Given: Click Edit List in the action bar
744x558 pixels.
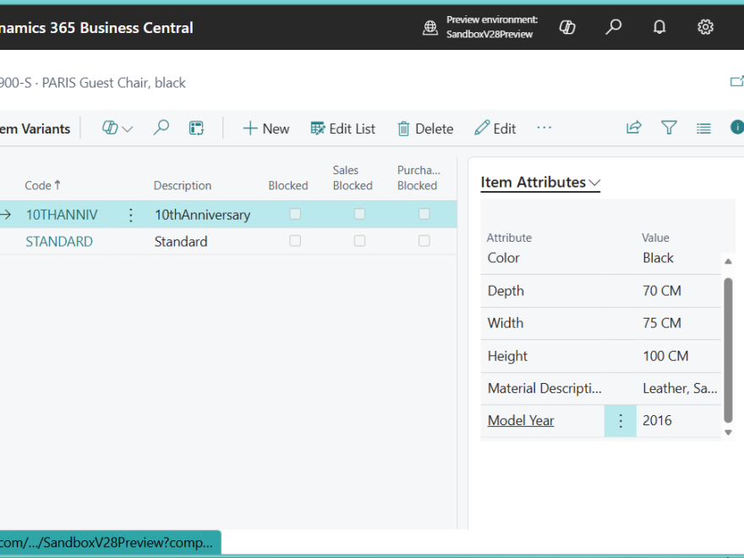Looking at the screenshot, I should (x=342, y=129).
